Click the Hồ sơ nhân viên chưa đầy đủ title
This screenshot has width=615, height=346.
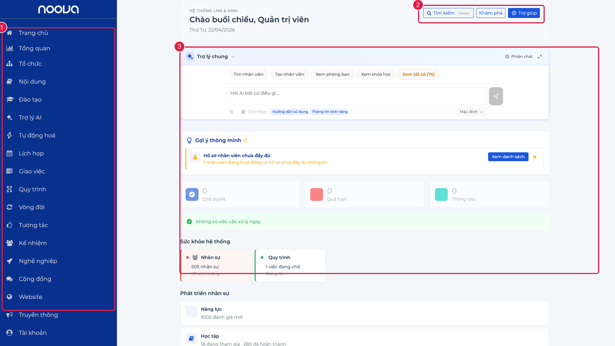click(x=237, y=156)
